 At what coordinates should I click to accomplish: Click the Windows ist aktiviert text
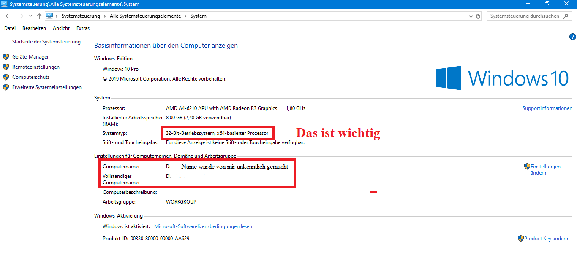(x=126, y=226)
